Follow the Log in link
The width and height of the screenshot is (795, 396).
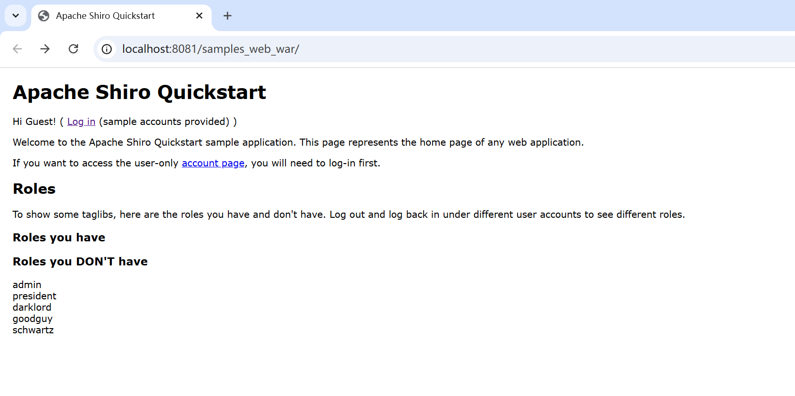(81, 122)
